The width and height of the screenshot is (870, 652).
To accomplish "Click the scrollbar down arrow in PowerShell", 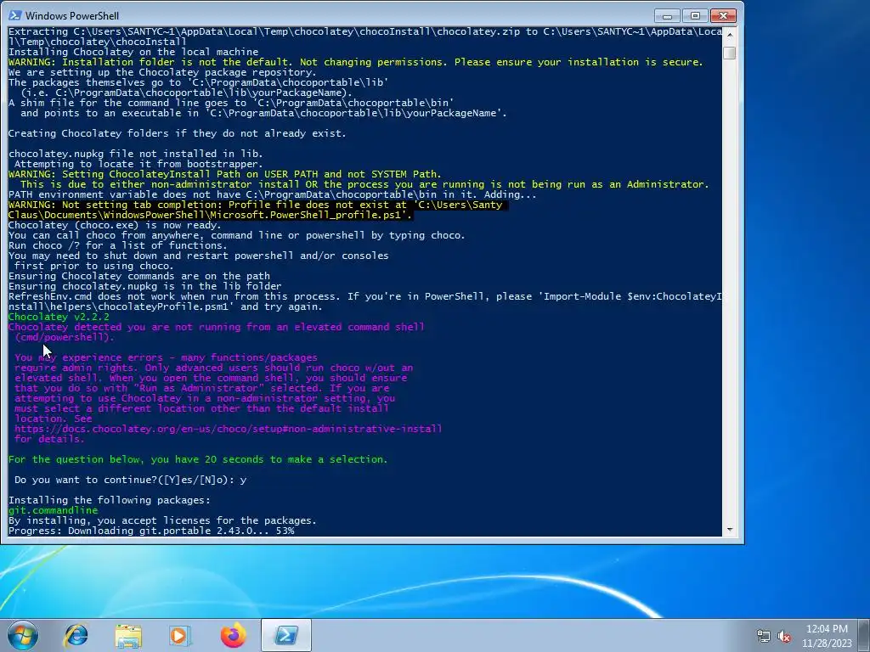I will coord(730,530).
